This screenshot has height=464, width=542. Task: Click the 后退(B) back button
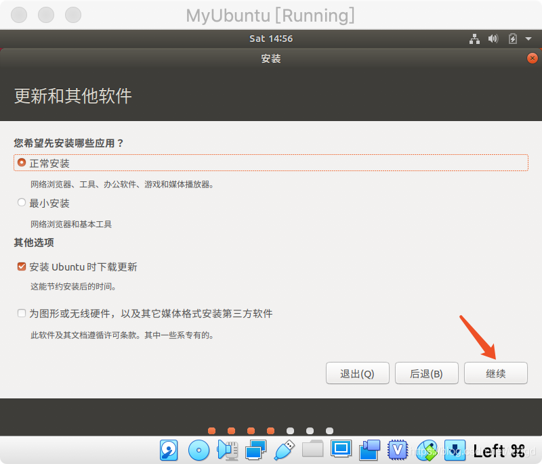(427, 373)
